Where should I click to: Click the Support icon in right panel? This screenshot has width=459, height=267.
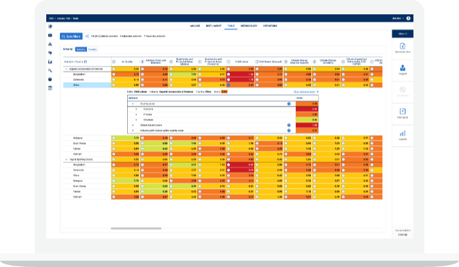[x=403, y=68]
